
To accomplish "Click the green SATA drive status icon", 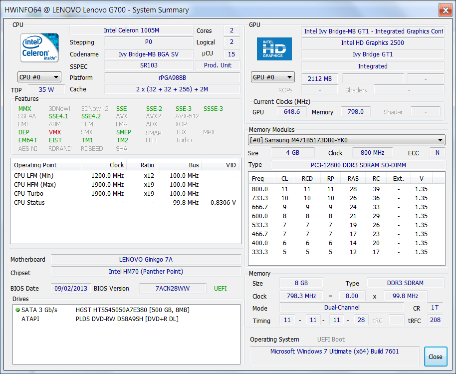I will (17, 310).
